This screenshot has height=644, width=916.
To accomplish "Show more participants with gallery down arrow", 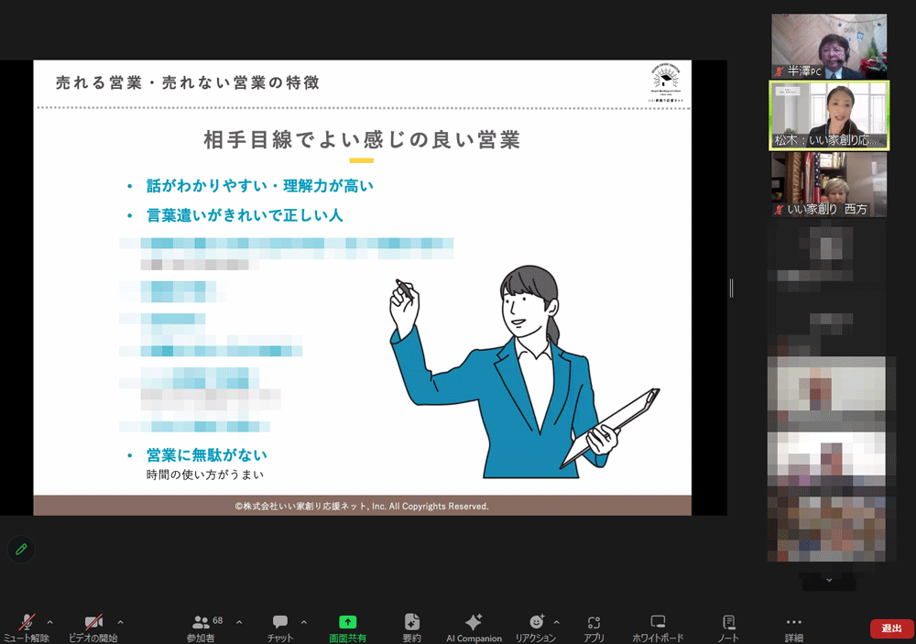I will (x=829, y=580).
